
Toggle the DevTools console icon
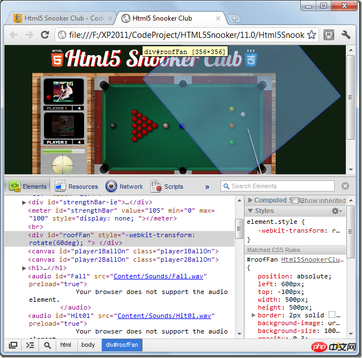click(30, 345)
